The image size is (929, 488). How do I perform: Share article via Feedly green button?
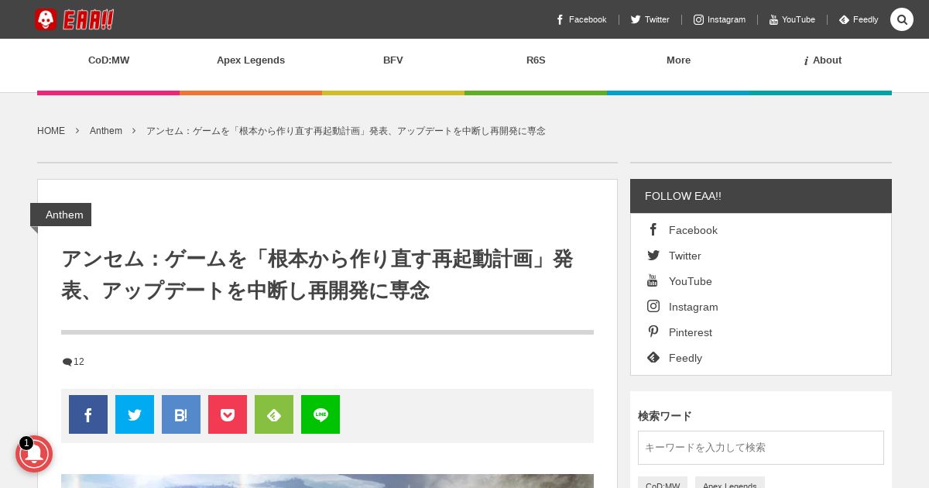[274, 414]
